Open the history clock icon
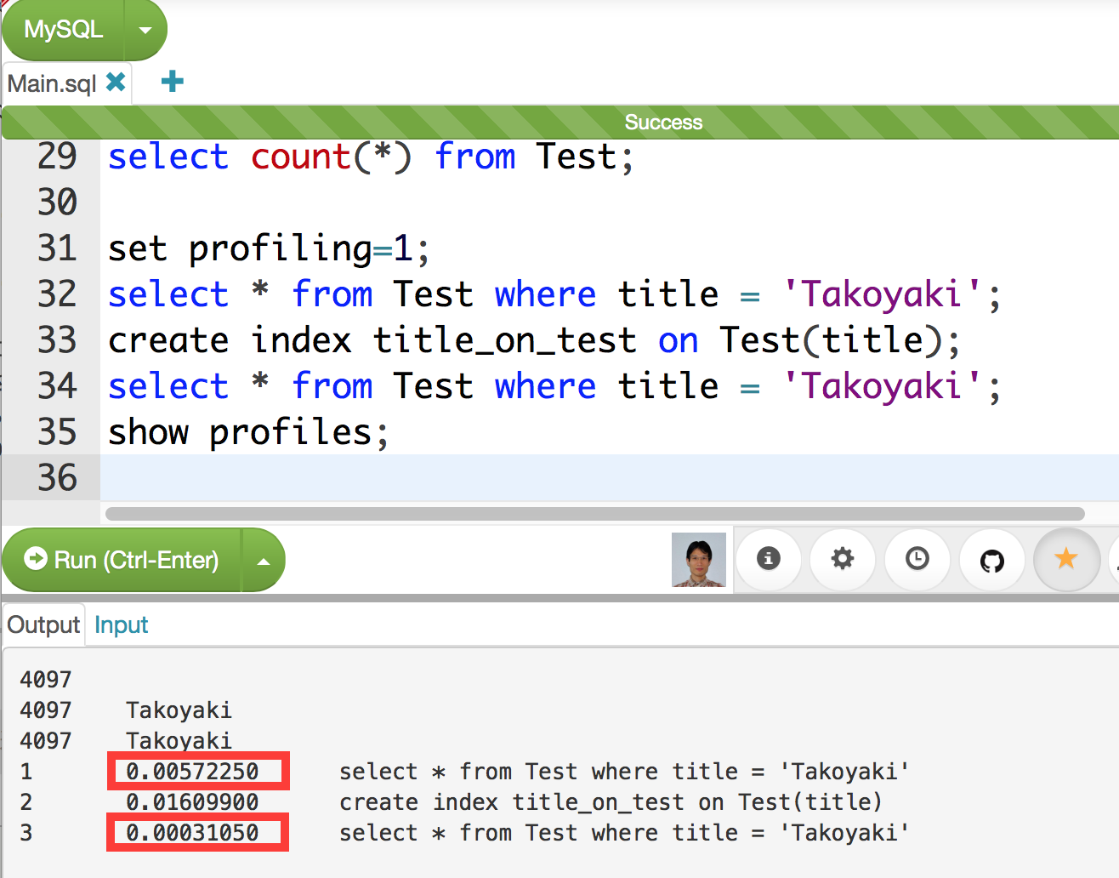Image resolution: width=1119 pixels, height=878 pixels. (917, 559)
